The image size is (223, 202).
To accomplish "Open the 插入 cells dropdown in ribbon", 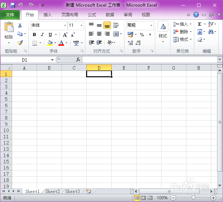I will 191,24.
